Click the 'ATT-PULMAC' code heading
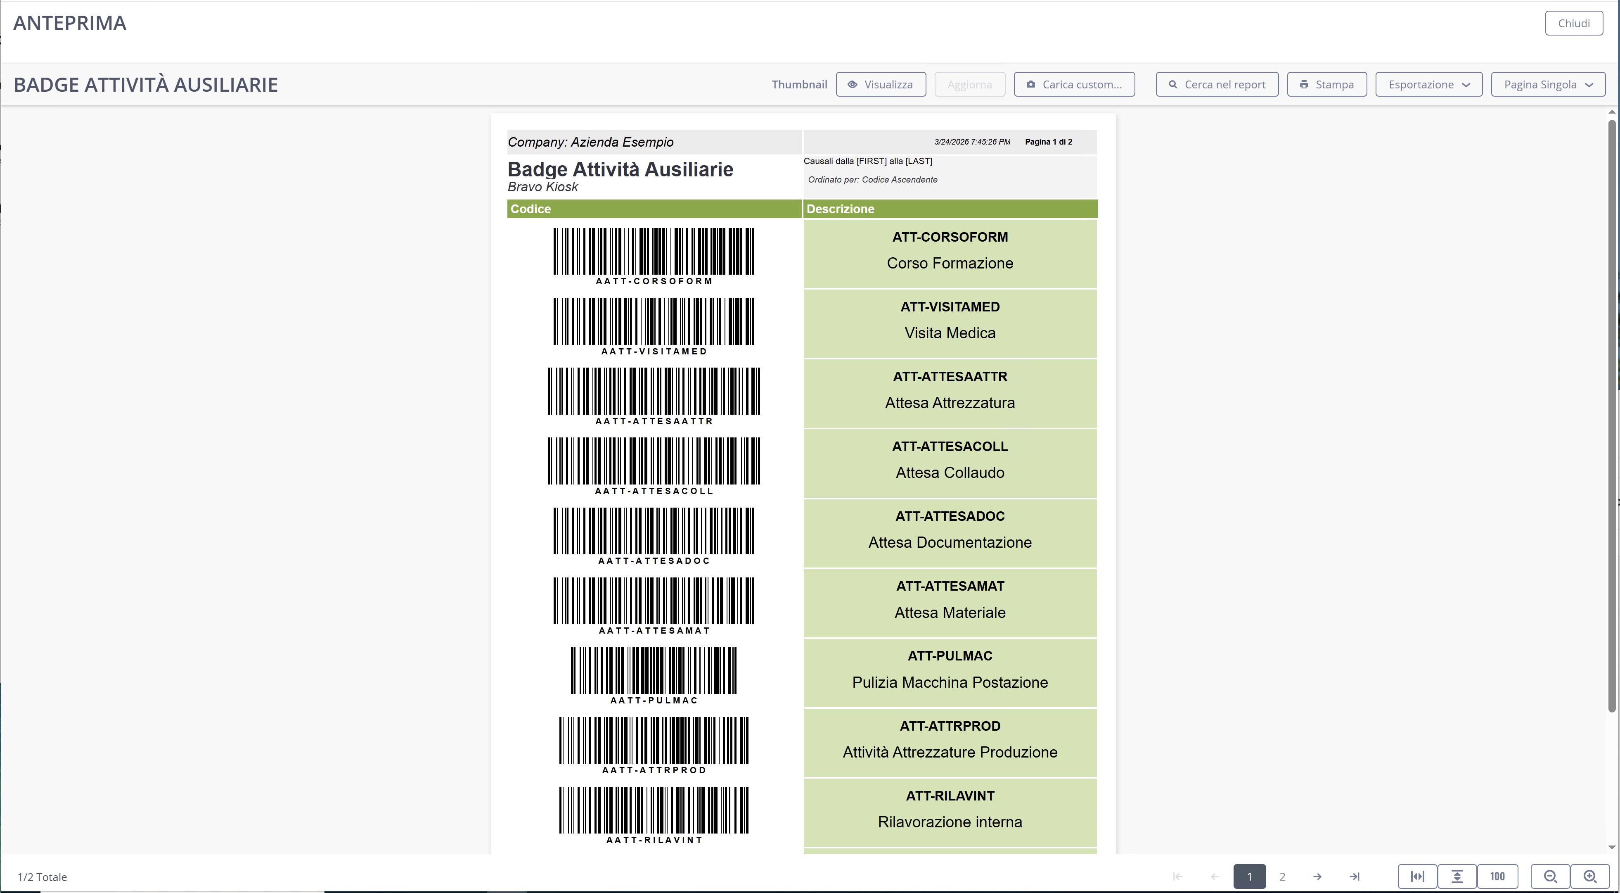This screenshot has width=1620, height=893. pyautogui.click(x=950, y=656)
